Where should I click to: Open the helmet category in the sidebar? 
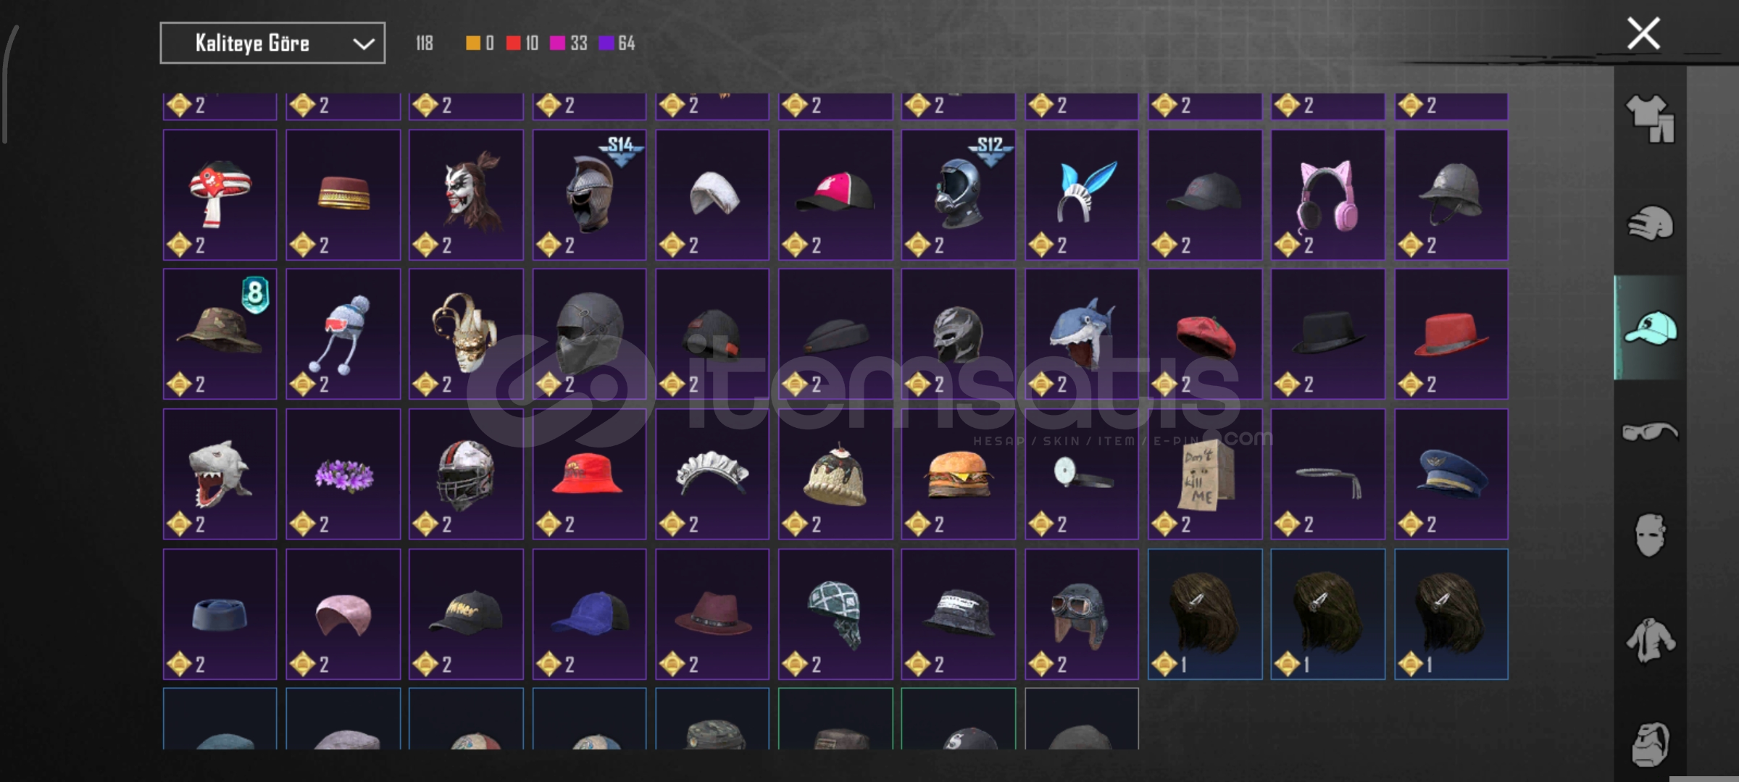click(x=1650, y=223)
